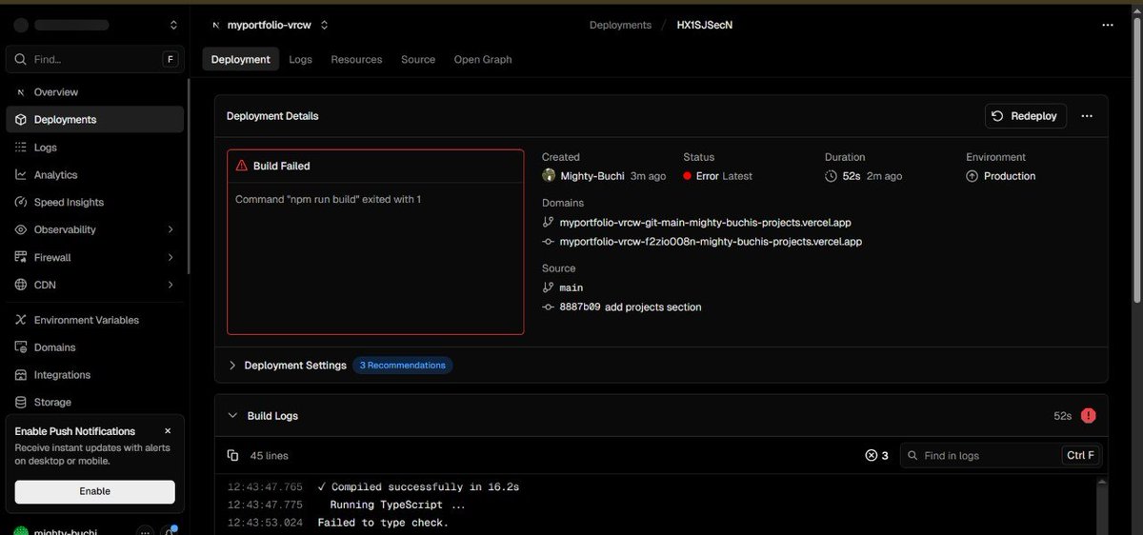Open the Storage database icon

[x=21, y=403]
